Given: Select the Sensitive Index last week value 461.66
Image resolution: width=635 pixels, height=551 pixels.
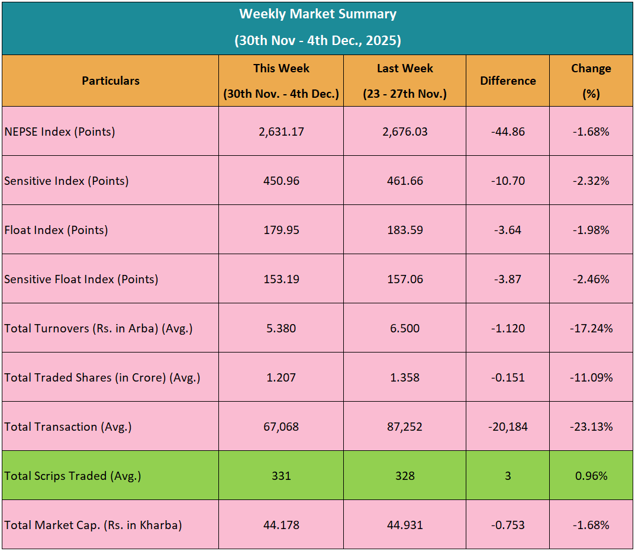Looking at the screenshot, I should coord(405,181).
